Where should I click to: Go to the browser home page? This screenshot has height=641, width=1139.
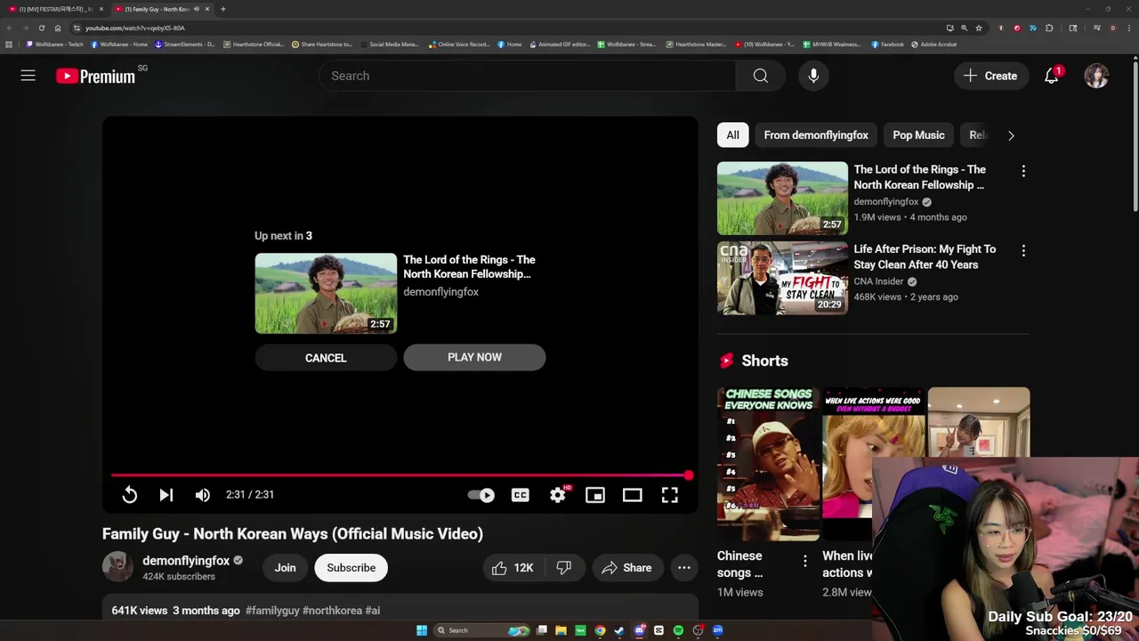point(57,28)
